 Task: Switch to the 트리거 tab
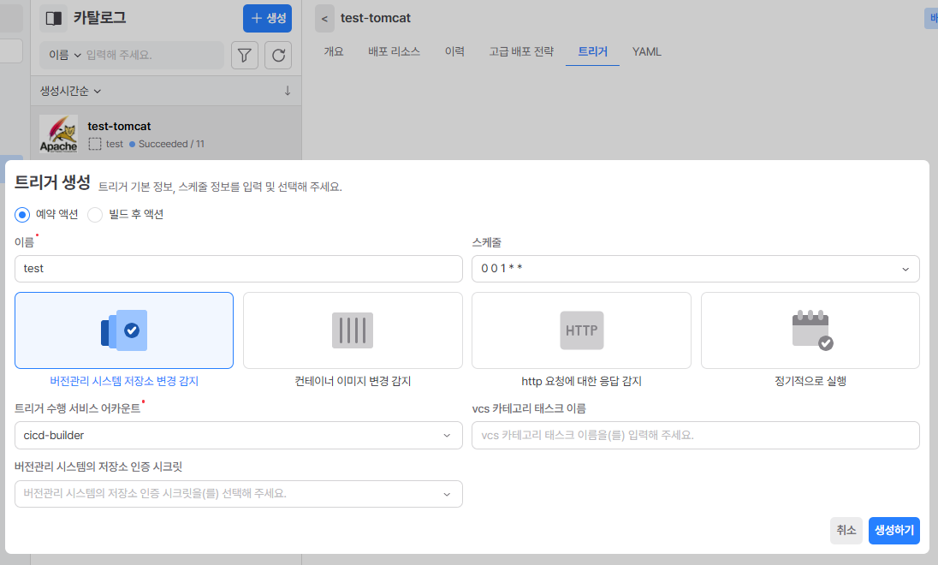point(593,51)
